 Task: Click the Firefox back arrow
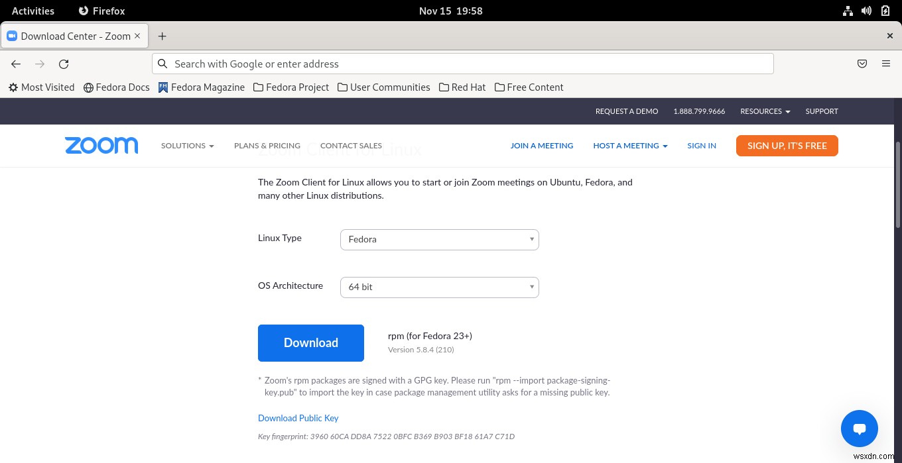tap(16, 64)
